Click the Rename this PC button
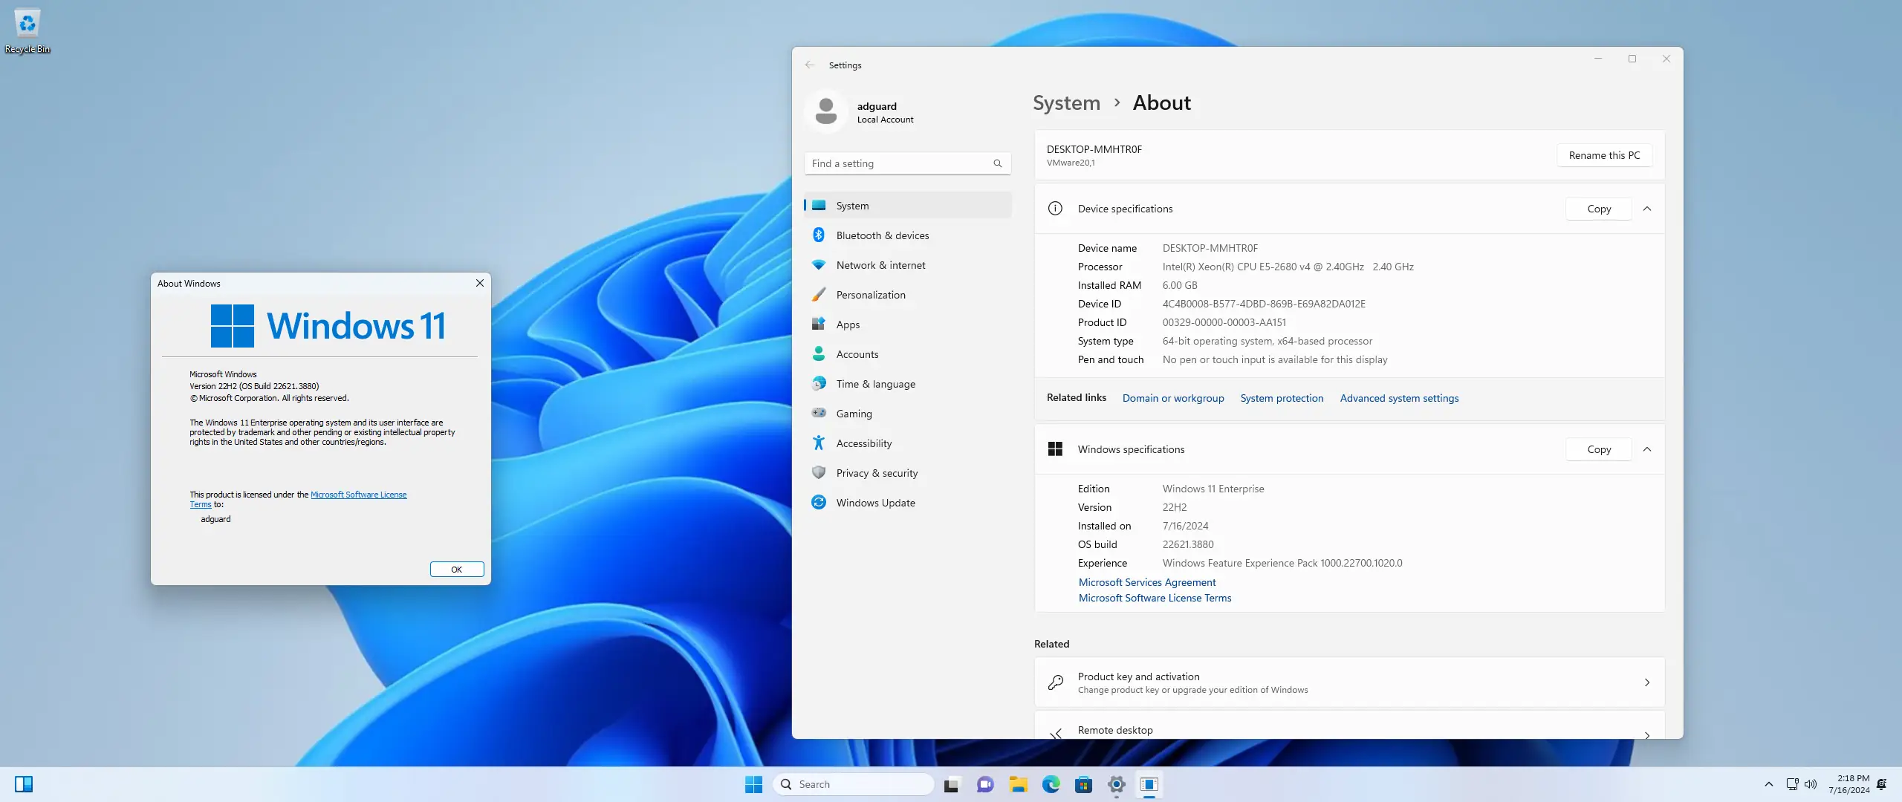 click(1604, 155)
